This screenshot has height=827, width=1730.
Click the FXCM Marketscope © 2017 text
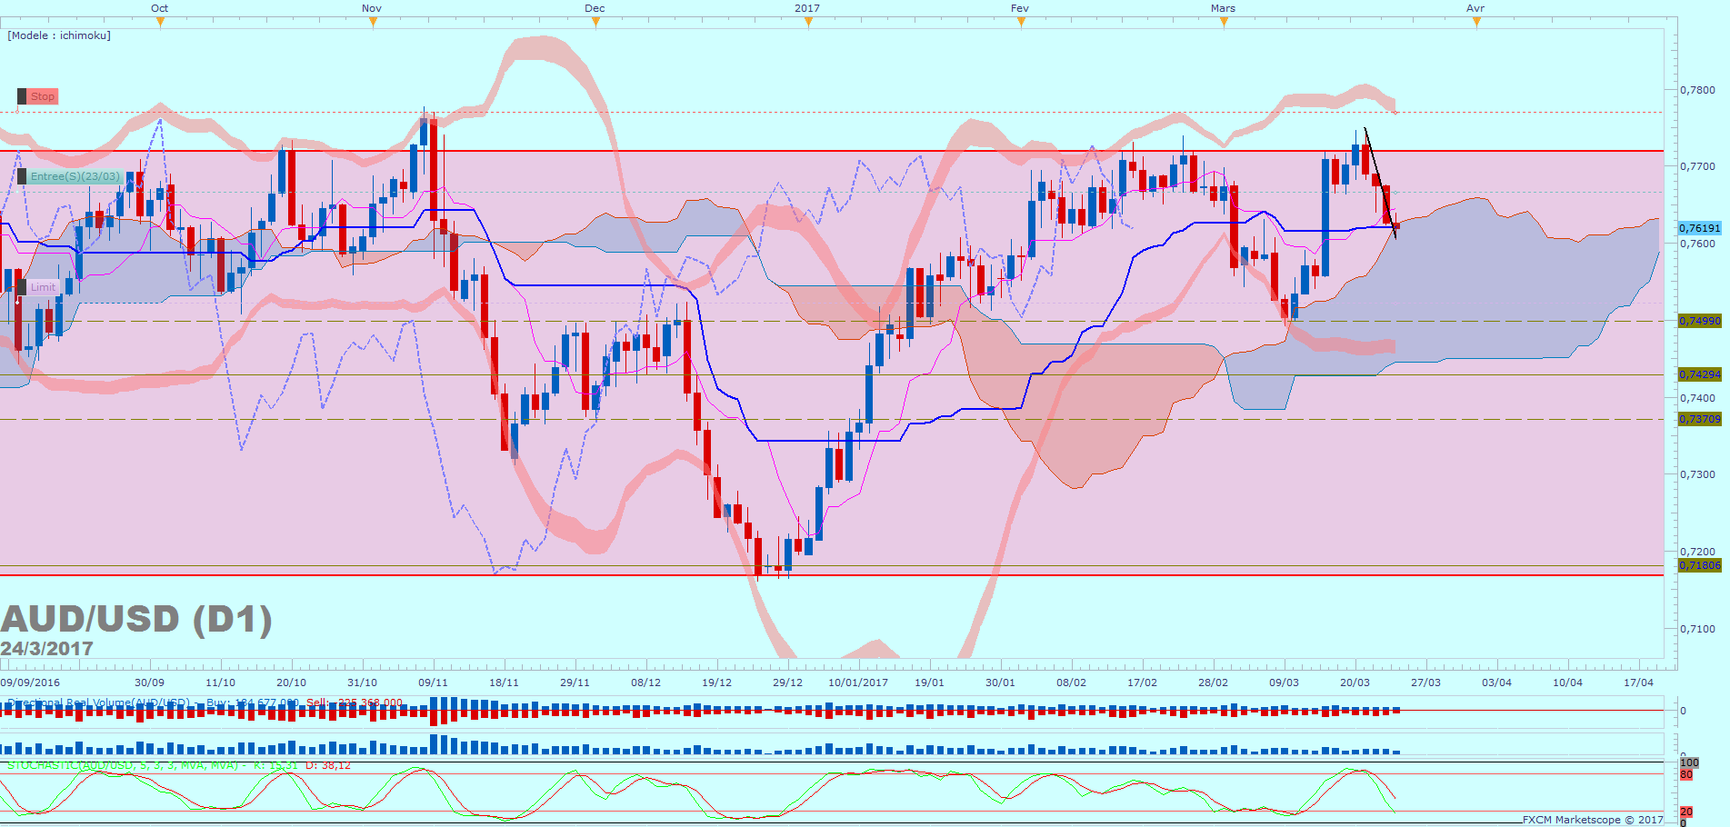pos(1593,820)
